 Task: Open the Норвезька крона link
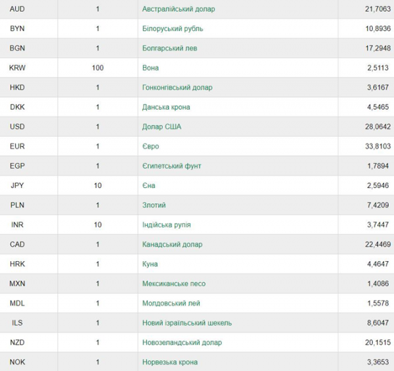pos(170,362)
